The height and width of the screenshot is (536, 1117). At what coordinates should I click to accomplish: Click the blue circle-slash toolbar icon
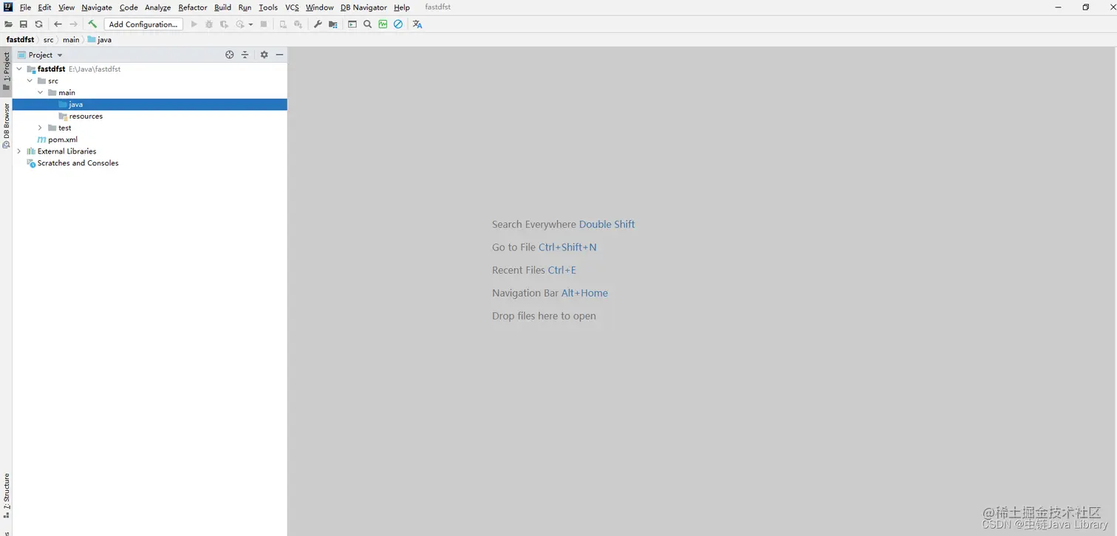coord(398,24)
